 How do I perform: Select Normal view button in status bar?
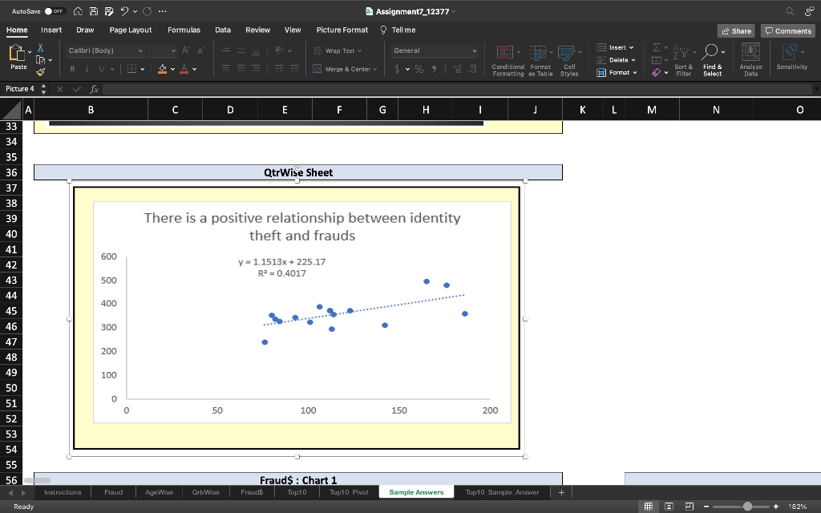point(649,507)
